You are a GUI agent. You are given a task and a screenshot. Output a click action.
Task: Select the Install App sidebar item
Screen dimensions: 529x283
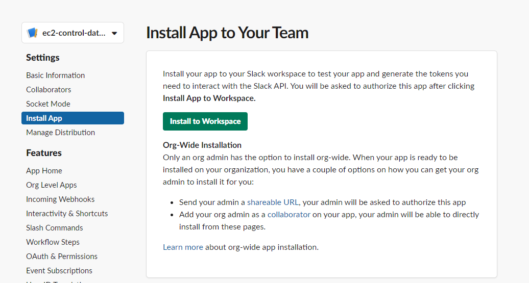(x=73, y=118)
